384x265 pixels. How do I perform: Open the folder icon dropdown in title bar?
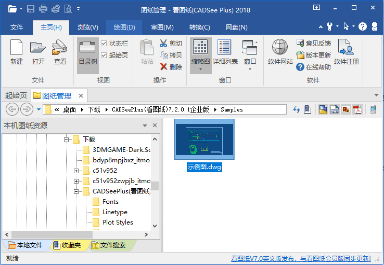pos(21,9)
